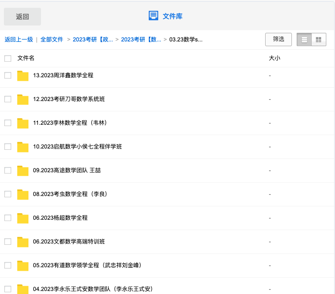Click 返回上一级 link
335x294 pixels.
19,40
